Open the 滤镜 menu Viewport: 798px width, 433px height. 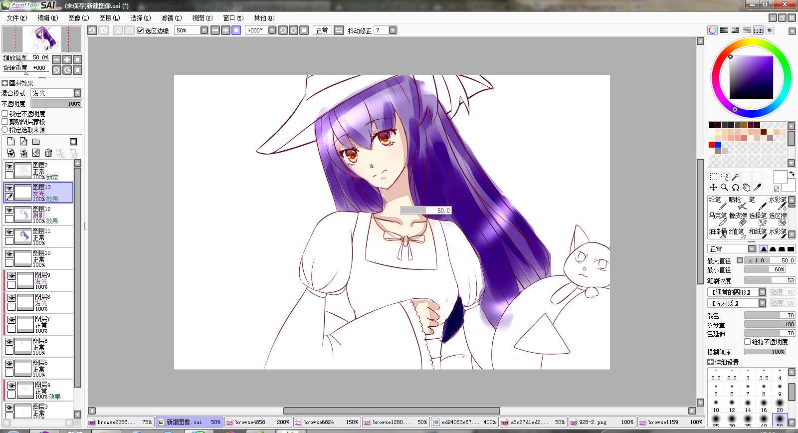pos(172,18)
